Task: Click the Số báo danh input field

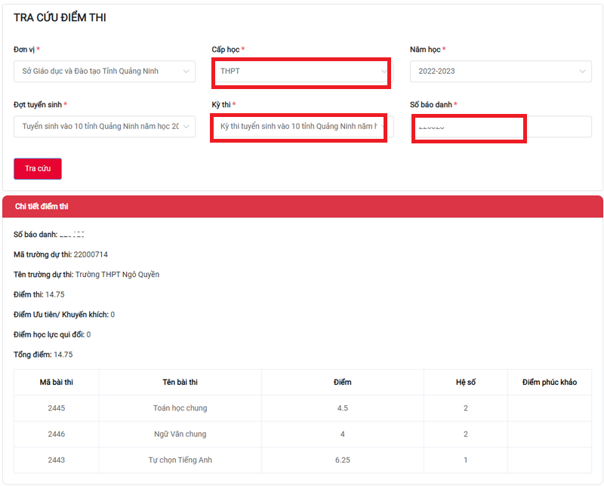Action: [501, 126]
